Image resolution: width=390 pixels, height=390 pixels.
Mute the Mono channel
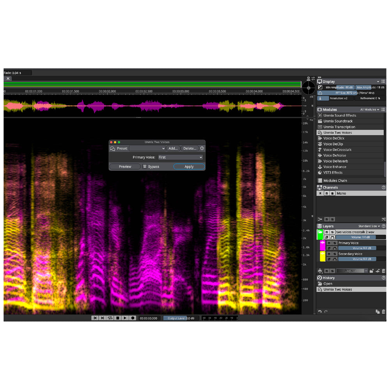327,193
